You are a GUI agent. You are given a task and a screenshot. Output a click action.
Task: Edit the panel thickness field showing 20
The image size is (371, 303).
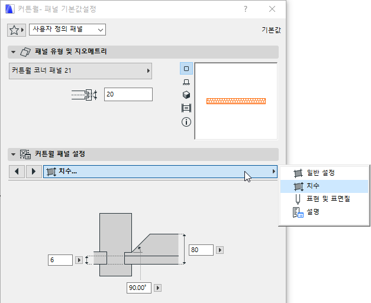click(128, 94)
